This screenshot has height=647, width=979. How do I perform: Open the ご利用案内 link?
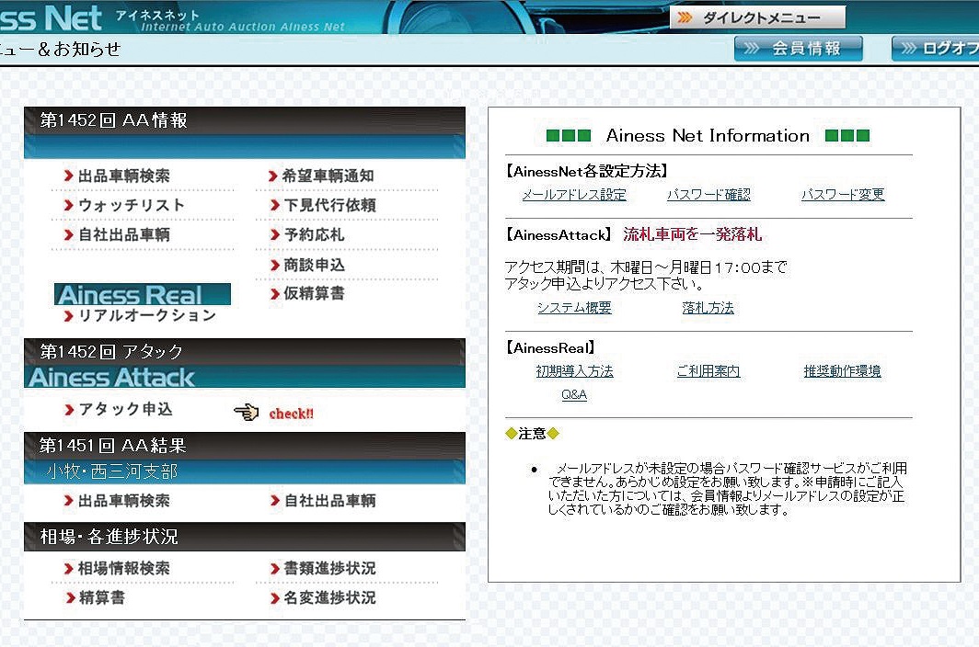(x=708, y=371)
